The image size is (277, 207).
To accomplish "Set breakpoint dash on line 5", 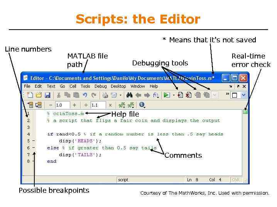I will [x=34, y=141].
